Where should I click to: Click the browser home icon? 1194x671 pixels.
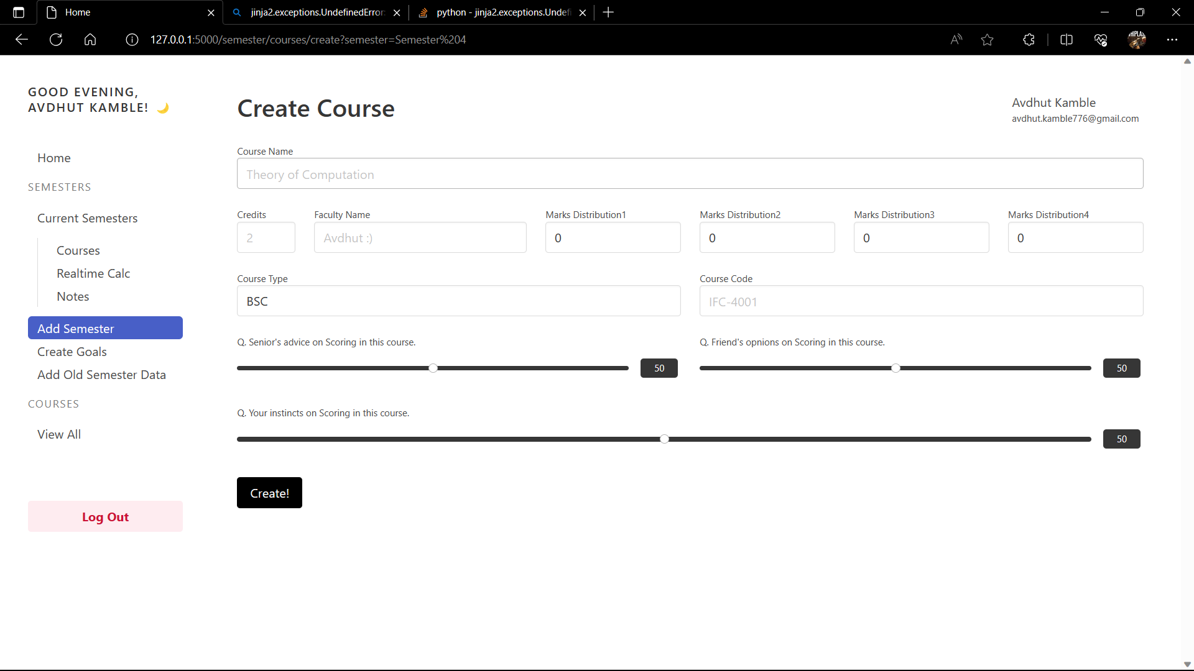pos(90,40)
